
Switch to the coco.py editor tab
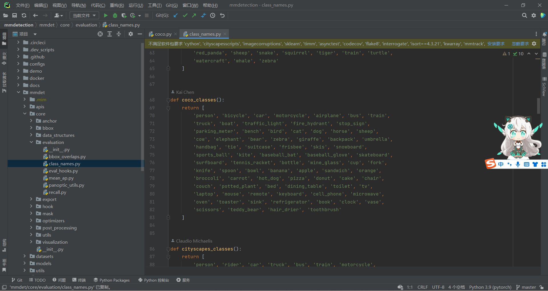tap(163, 34)
